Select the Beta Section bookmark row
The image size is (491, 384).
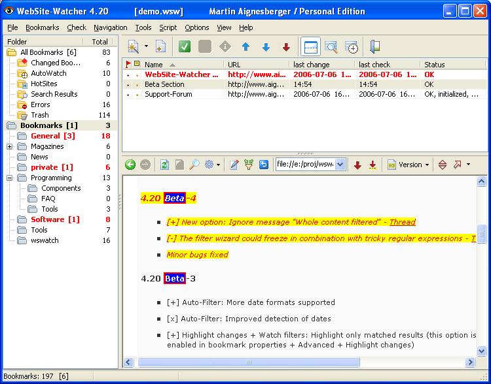304,84
